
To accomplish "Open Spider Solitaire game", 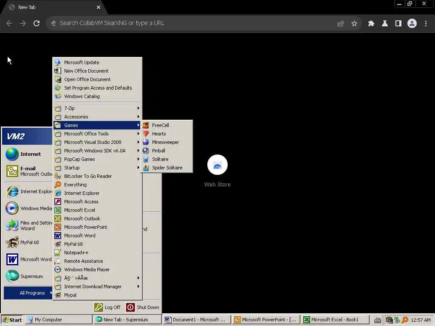I will 167,168.
